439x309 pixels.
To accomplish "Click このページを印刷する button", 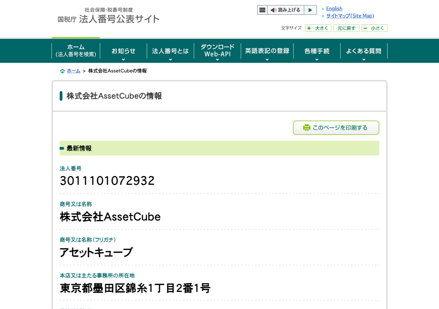I will click(336, 128).
